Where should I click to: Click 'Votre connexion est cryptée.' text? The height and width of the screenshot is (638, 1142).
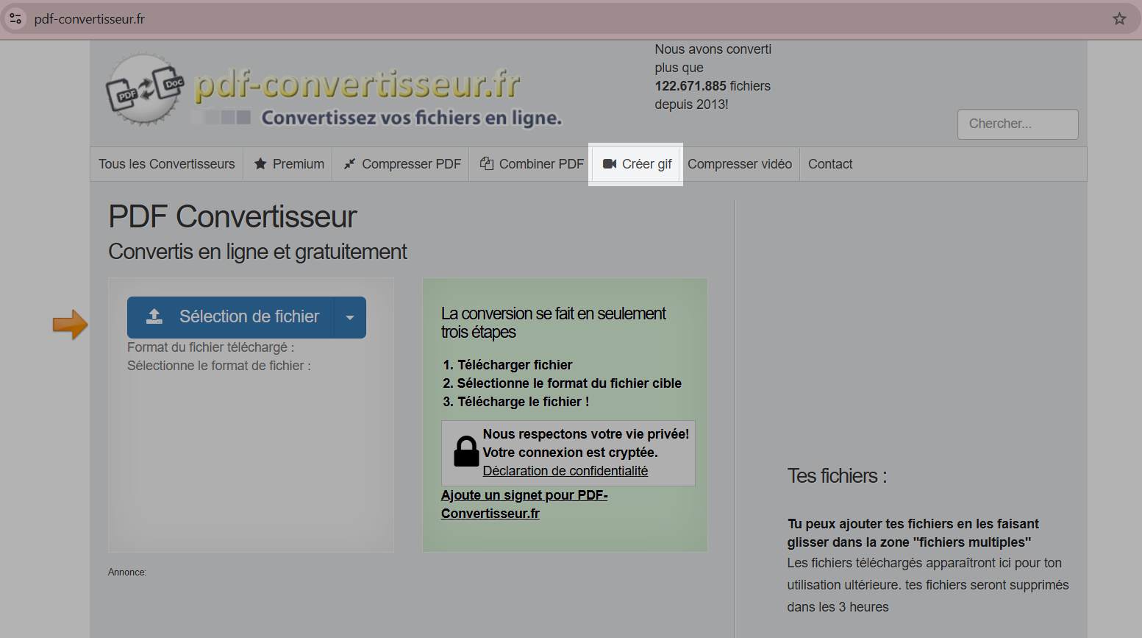coord(571,453)
